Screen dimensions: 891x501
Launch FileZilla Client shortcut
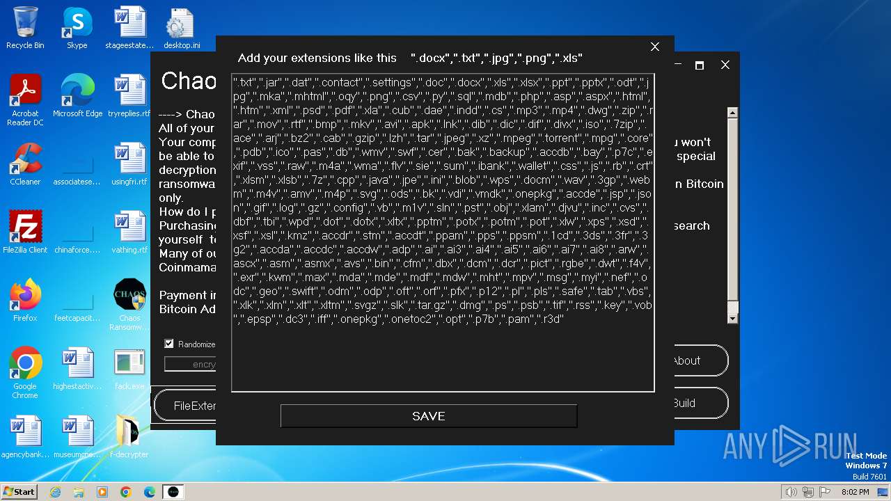tap(25, 232)
